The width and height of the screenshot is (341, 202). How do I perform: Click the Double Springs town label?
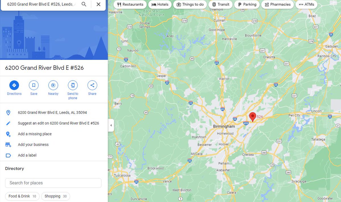point(145,25)
